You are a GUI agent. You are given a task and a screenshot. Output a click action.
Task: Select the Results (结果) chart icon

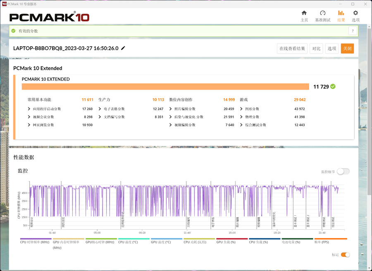(341, 13)
